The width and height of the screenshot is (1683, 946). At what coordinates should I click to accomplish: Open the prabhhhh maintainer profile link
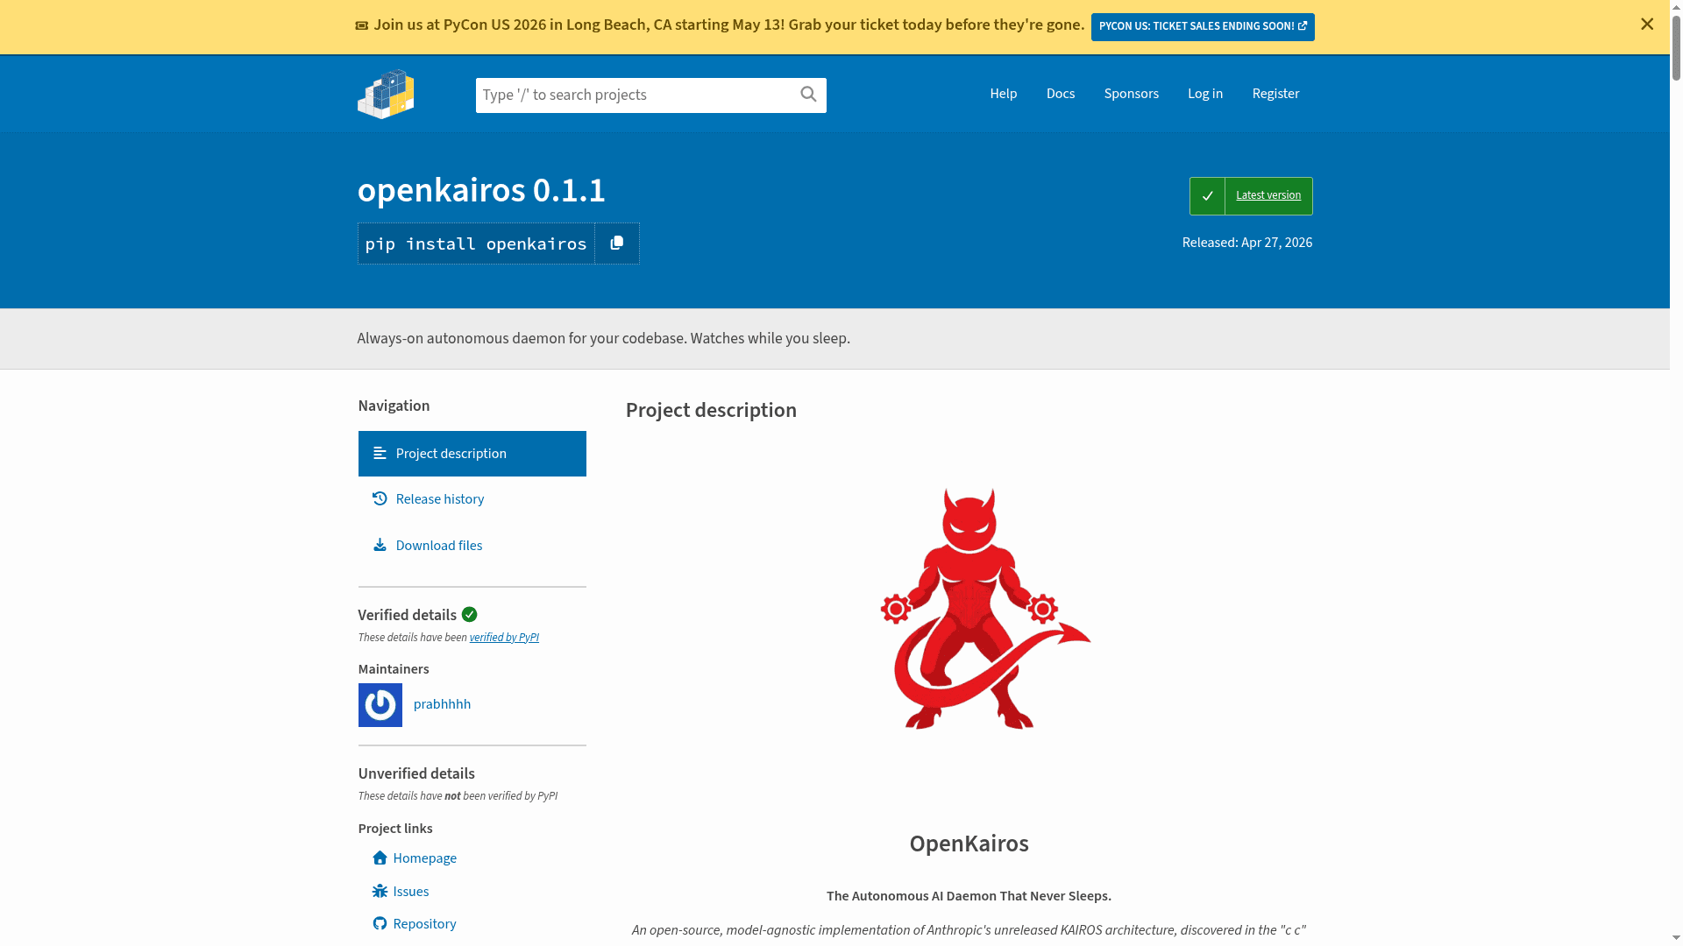[x=442, y=704]
